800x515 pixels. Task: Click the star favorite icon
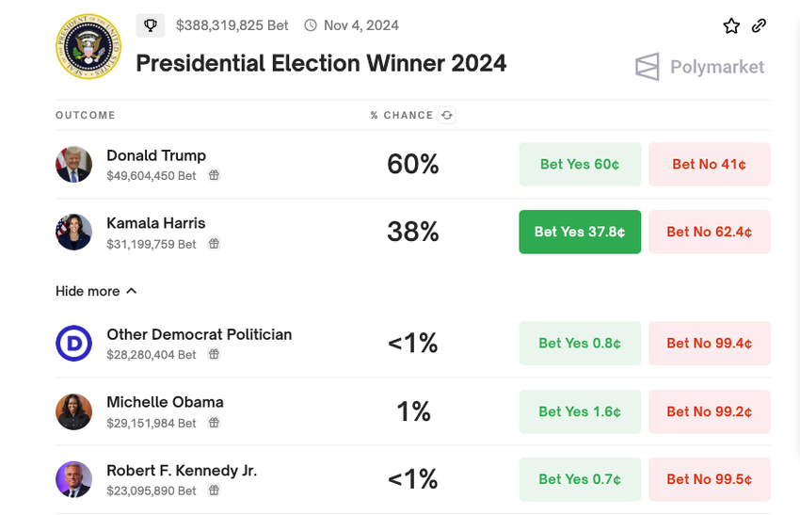(731, 26)
